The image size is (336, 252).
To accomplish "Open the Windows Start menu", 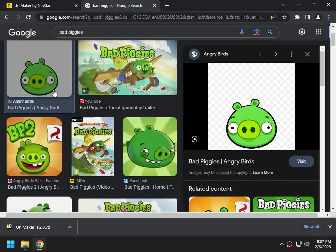I will [x=10, y=244].
